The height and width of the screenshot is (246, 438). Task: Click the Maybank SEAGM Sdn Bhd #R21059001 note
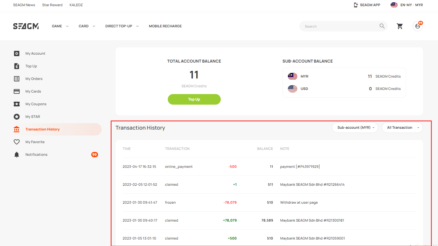point(313,238)
